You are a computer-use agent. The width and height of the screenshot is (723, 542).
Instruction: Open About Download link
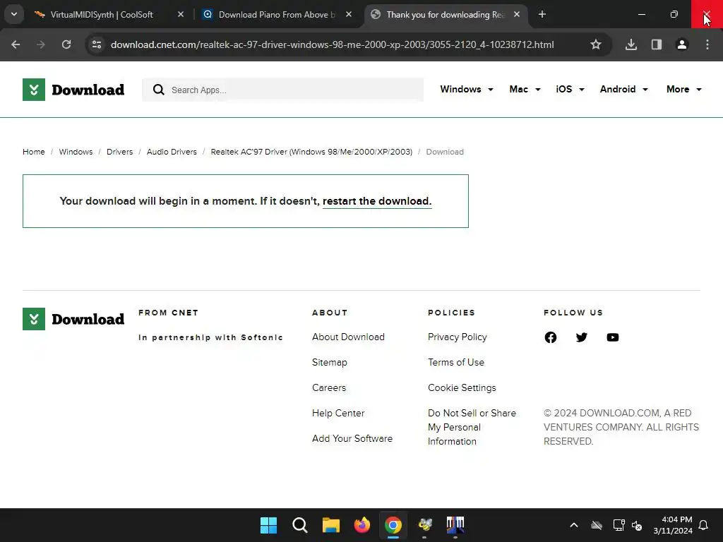[x=348, y=337]
